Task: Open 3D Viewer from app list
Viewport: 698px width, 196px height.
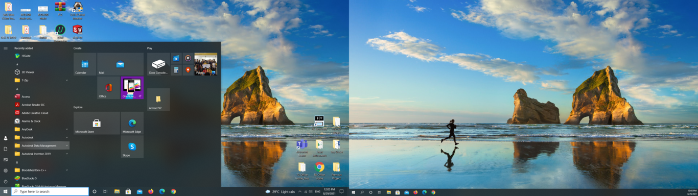Action: (41, 72)
